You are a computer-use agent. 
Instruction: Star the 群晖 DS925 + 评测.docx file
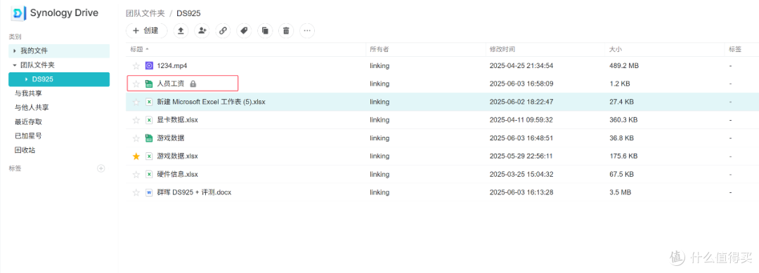point(136,192)
